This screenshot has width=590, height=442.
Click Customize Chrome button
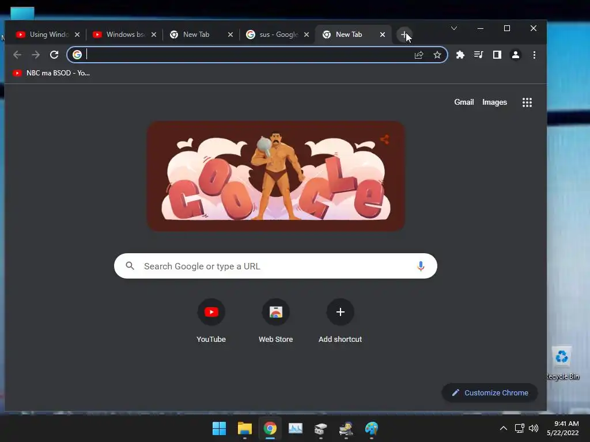pos(490,393)
